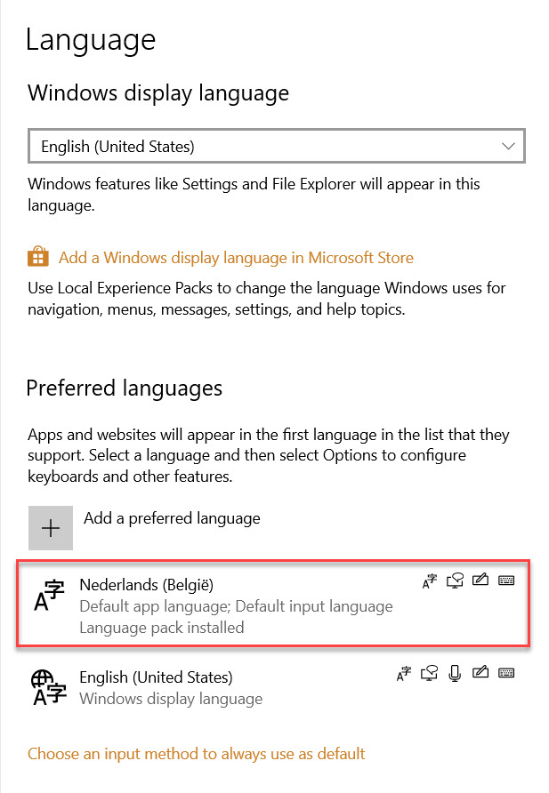Click the Microsoft Store shopping bag icon
This screenshot has height=793, width=549.
tap(38, 258)
